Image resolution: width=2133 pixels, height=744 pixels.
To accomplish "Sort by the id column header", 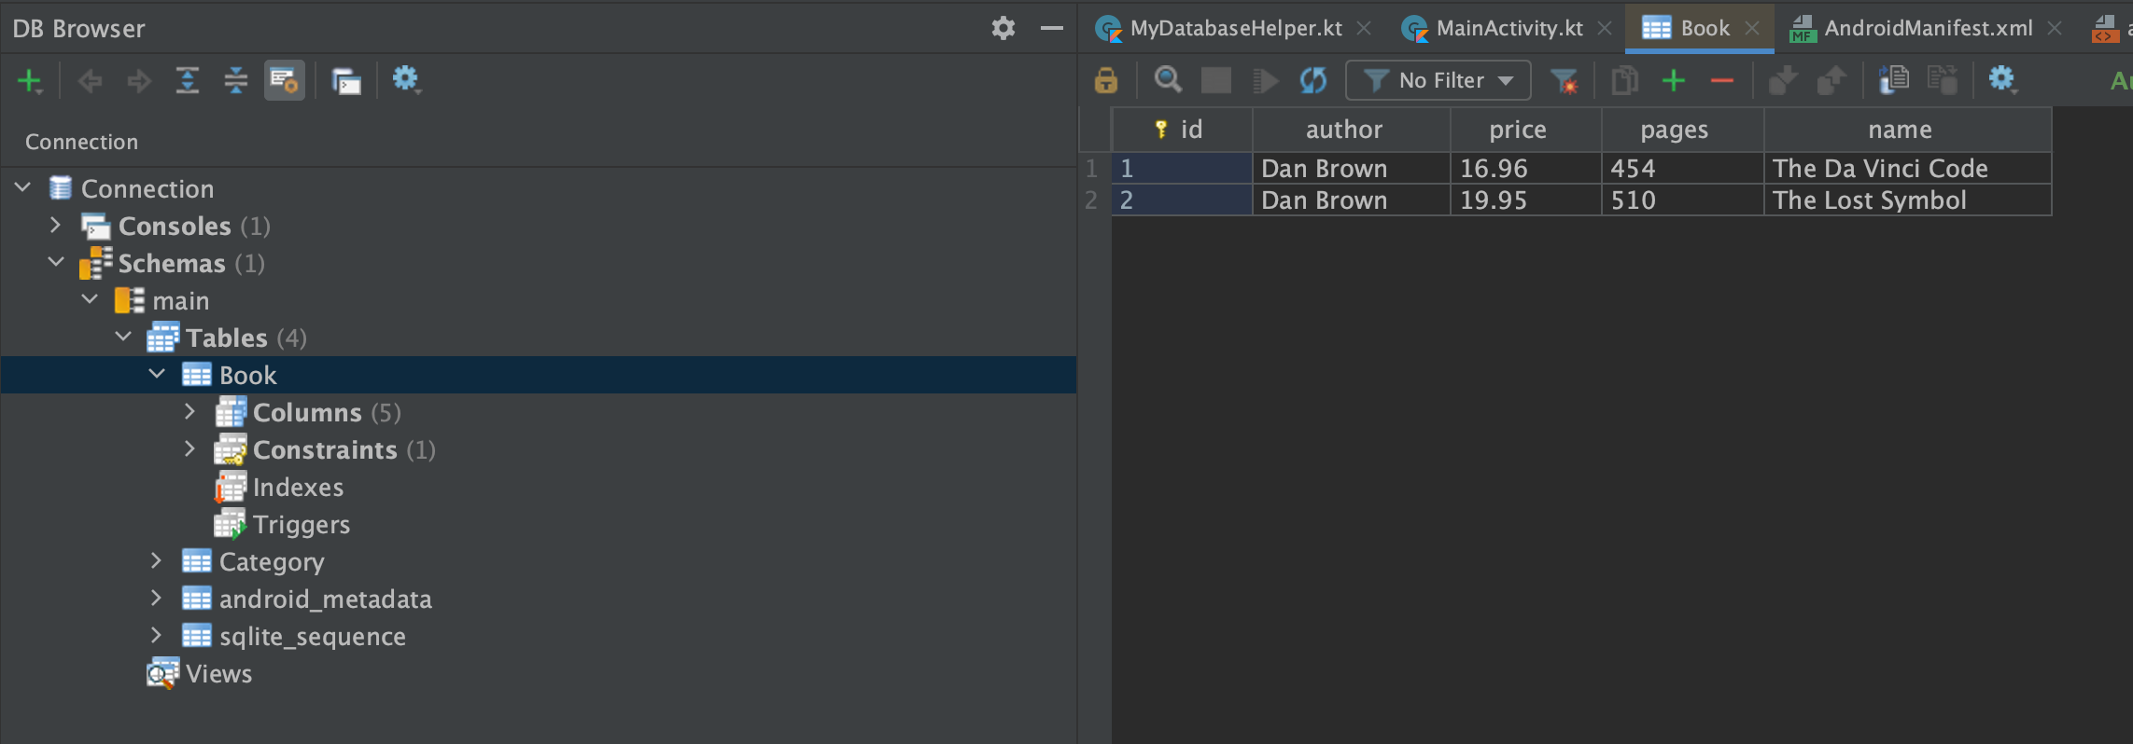I will (1182, 130).
